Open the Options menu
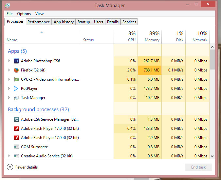 pyautogui.click(x=24, y=14)
